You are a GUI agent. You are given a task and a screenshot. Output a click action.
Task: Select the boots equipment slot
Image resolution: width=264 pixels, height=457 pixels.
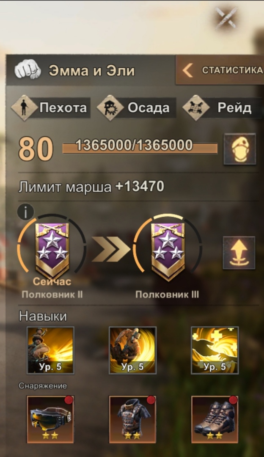(x=215, y=419)
